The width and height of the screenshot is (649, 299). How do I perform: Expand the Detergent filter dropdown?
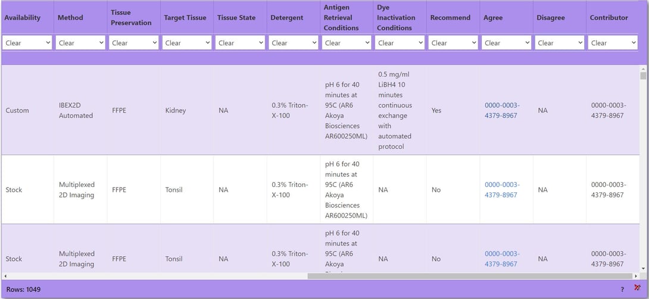(294, 43)
